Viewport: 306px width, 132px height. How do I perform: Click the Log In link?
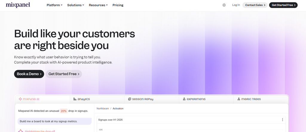click(236, 5)
